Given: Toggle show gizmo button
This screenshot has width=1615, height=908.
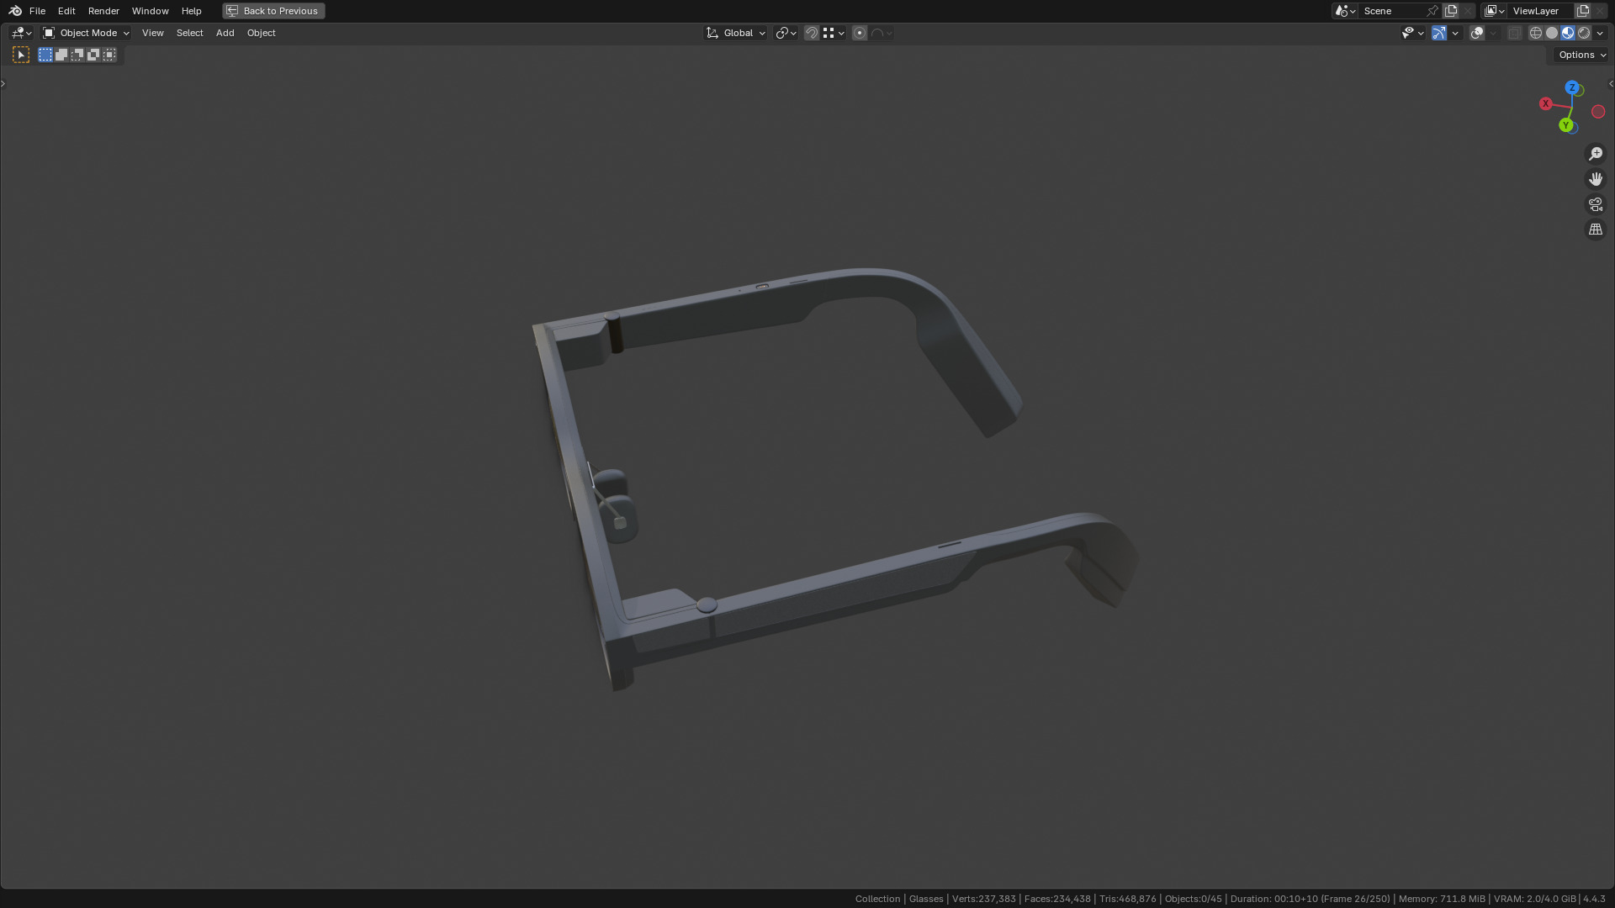Looking at the screenshot, I should [1439, 33].
